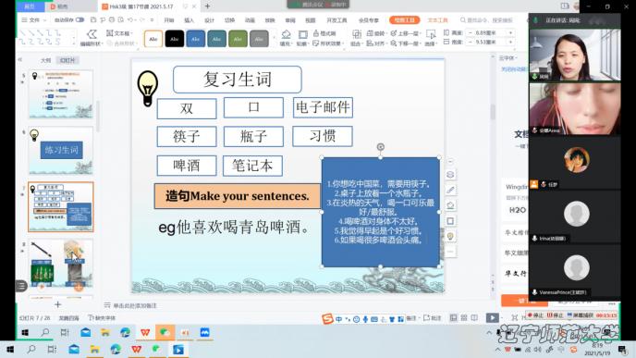Select the green Abc shape style swatch
The width and height of the screenshot is (636, 358).
[238, 39]
